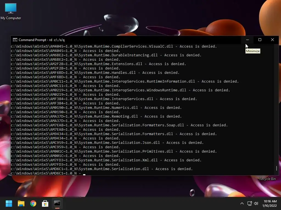The height and width of the screenshot is (210, 281).
Task: Open the My Computer desktop icon
Action: [11, 11]
